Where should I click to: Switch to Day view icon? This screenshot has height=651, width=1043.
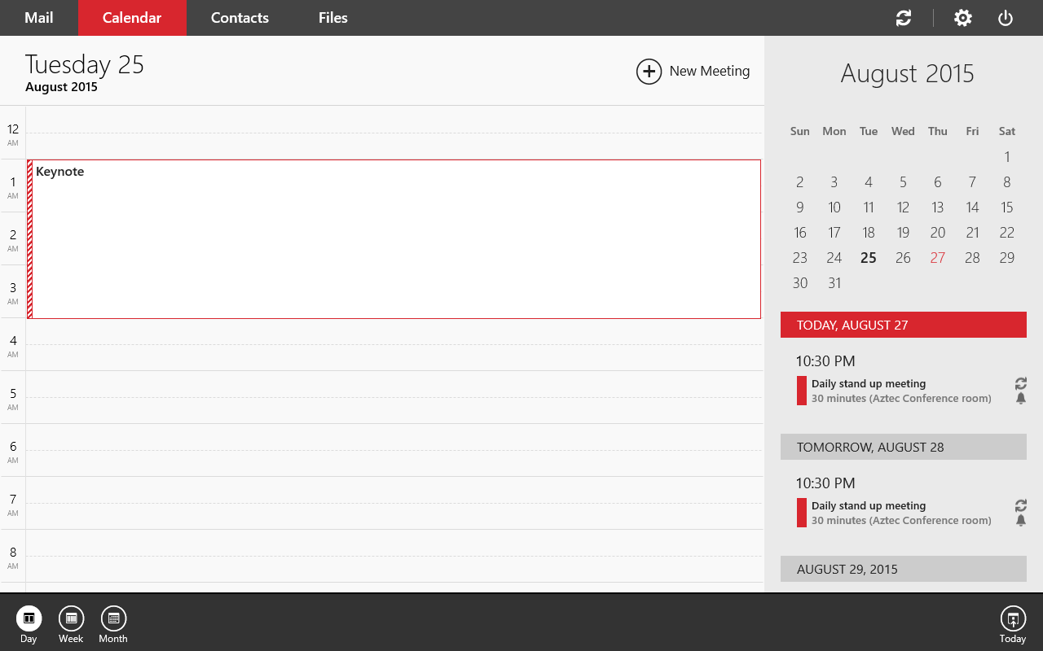(29, 619)
